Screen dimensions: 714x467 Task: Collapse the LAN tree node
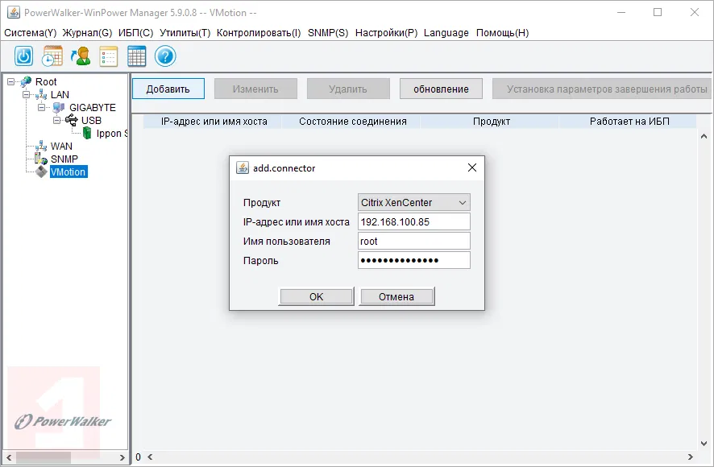coord(27,95)
